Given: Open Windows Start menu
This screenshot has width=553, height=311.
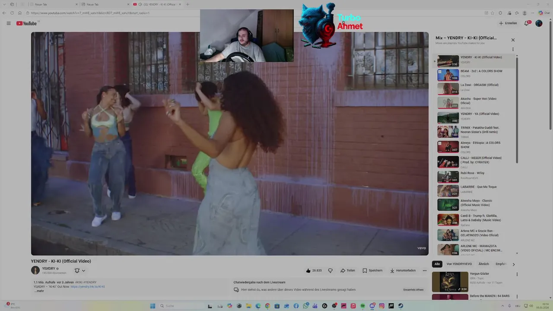Looking at the screenshot, I should point(153,306).
